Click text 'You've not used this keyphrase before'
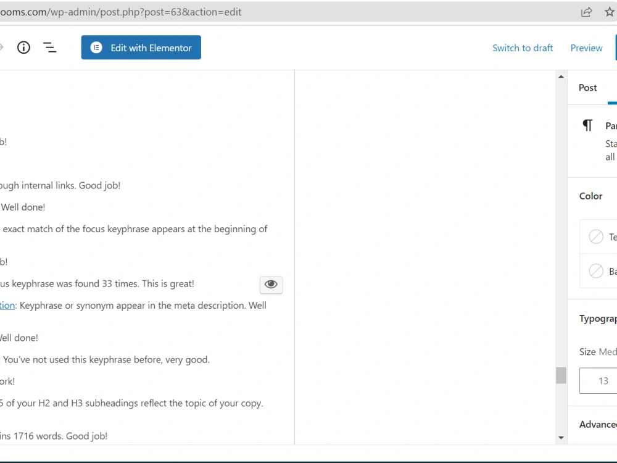 pyautogui.click(x=81, y=360)
